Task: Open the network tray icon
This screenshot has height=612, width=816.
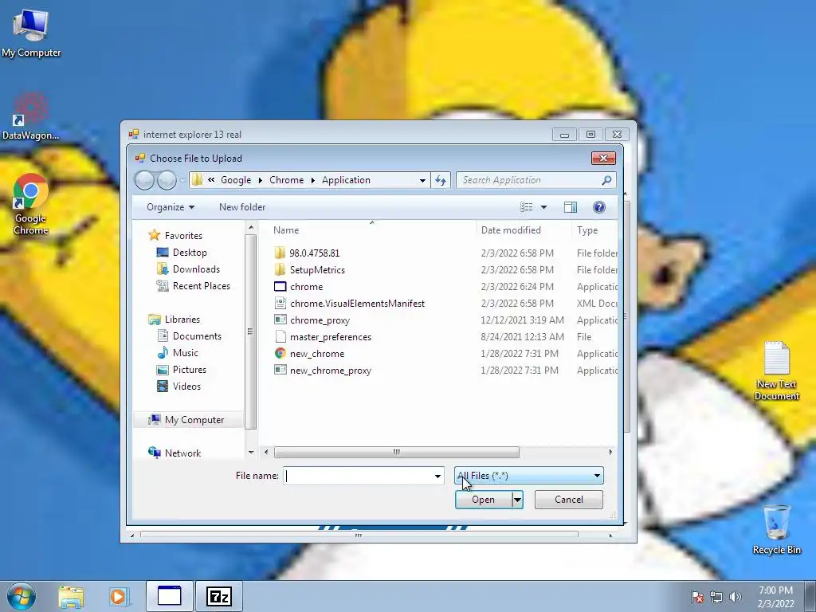Action: click(x=716, y=597)
